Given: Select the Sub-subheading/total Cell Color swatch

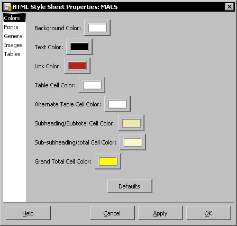Looking at the screenshot, I should point(133,142).
